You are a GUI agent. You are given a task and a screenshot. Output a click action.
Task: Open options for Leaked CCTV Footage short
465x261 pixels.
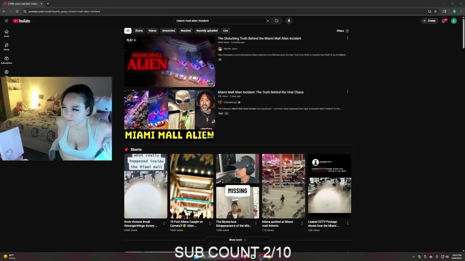point(348,223)
